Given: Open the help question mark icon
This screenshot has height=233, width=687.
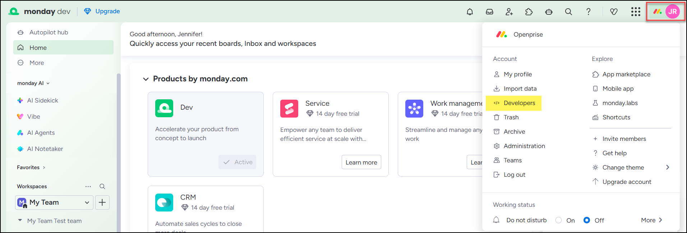Looking at the screenshot, I should coord(588,12).
